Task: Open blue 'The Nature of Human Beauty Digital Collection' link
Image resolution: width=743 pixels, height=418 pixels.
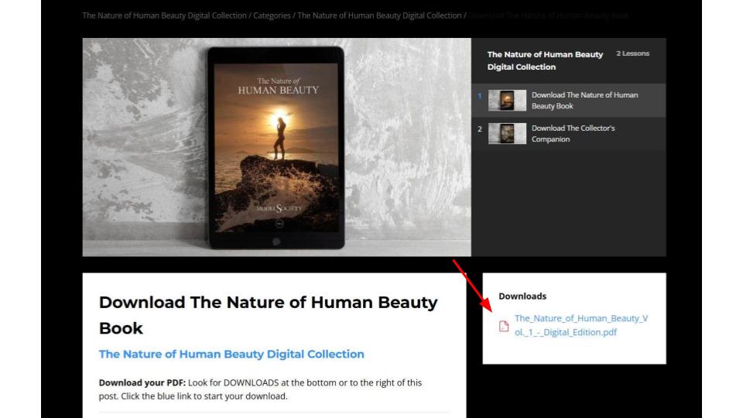Action: tap(231, 354)
